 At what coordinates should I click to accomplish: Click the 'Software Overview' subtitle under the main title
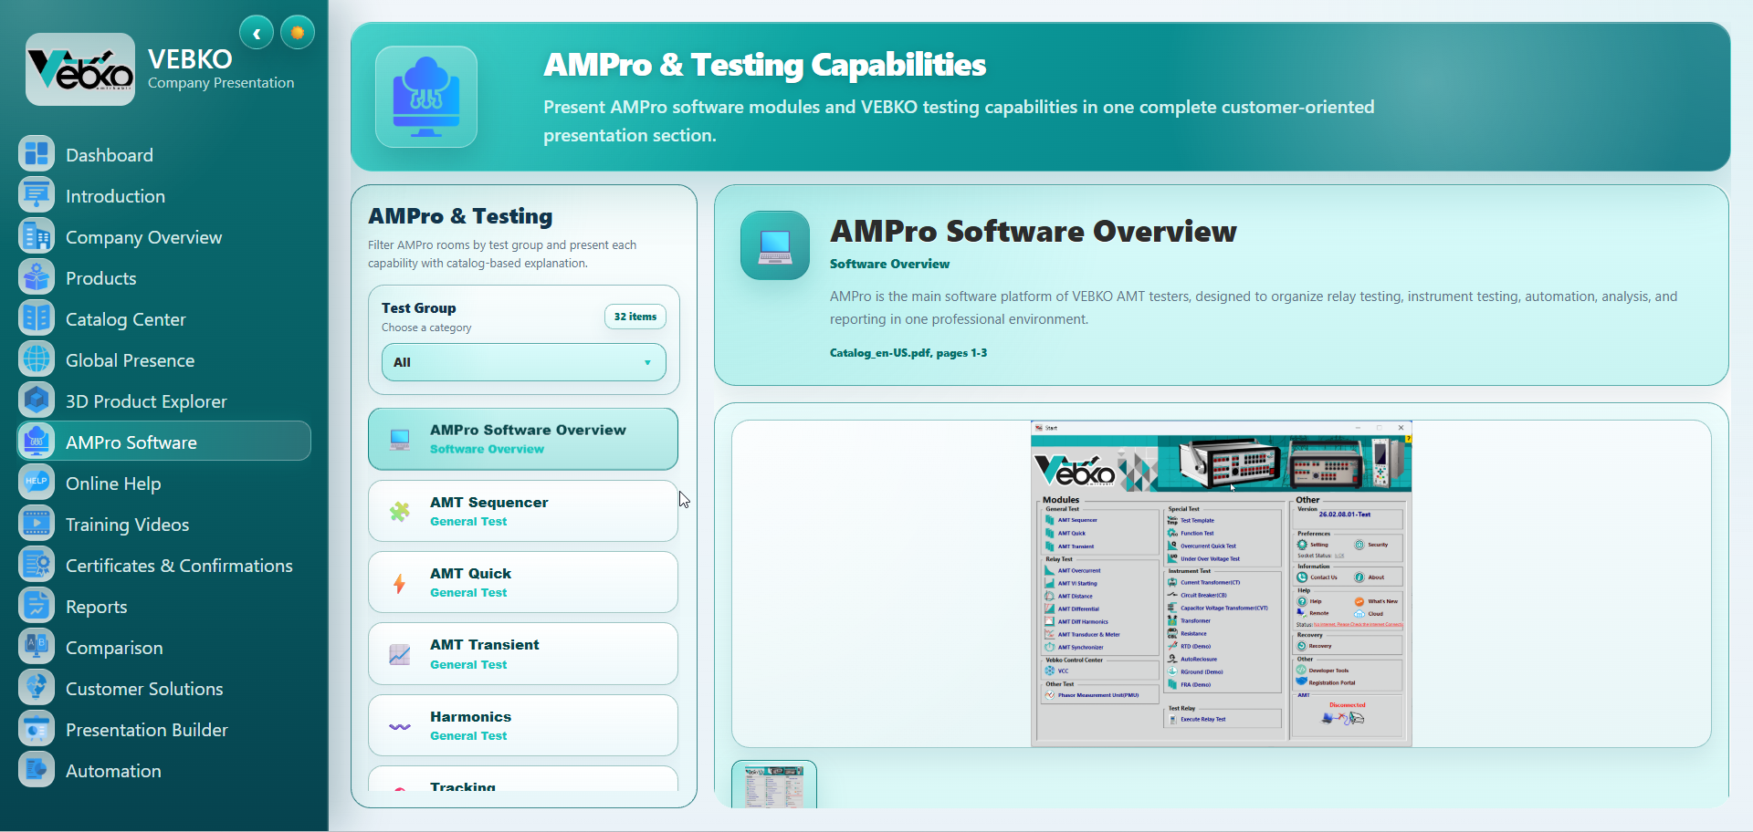pyautogui.click(x=889, y=264)
